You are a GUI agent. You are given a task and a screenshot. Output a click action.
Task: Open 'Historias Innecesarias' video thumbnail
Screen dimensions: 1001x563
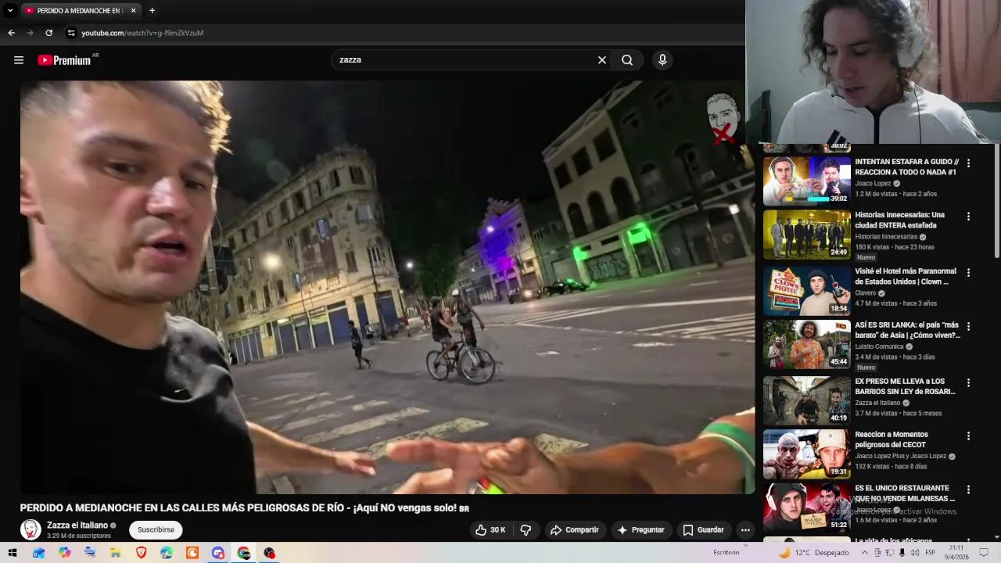tap(806, 235)
